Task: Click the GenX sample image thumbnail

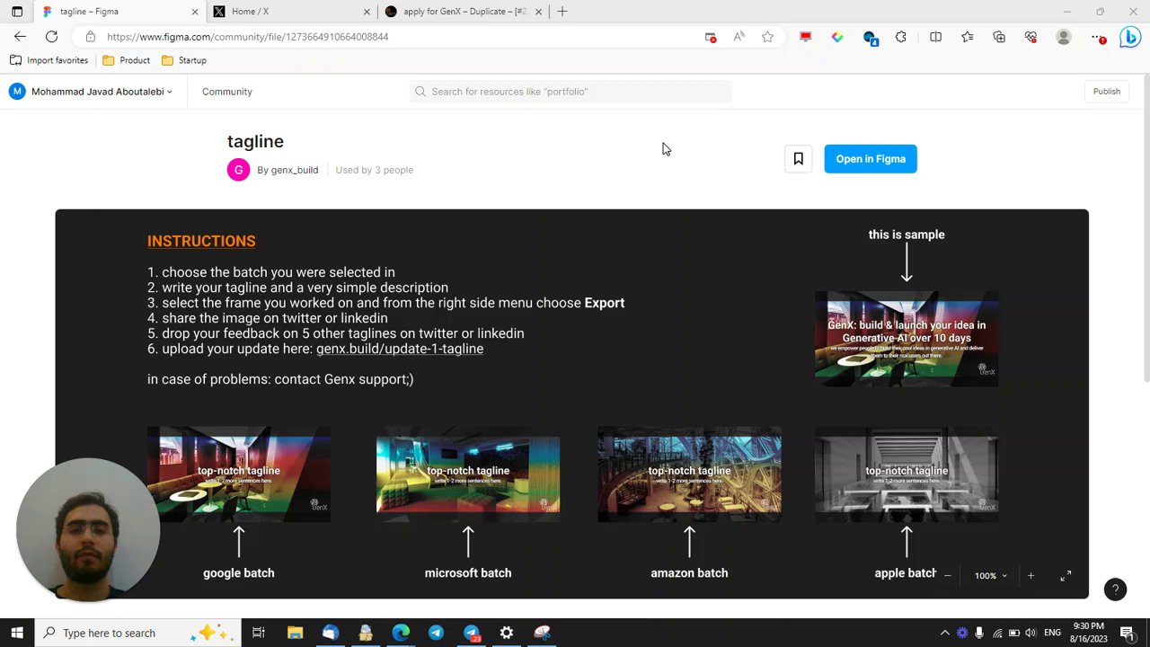Action: point(907,339)
